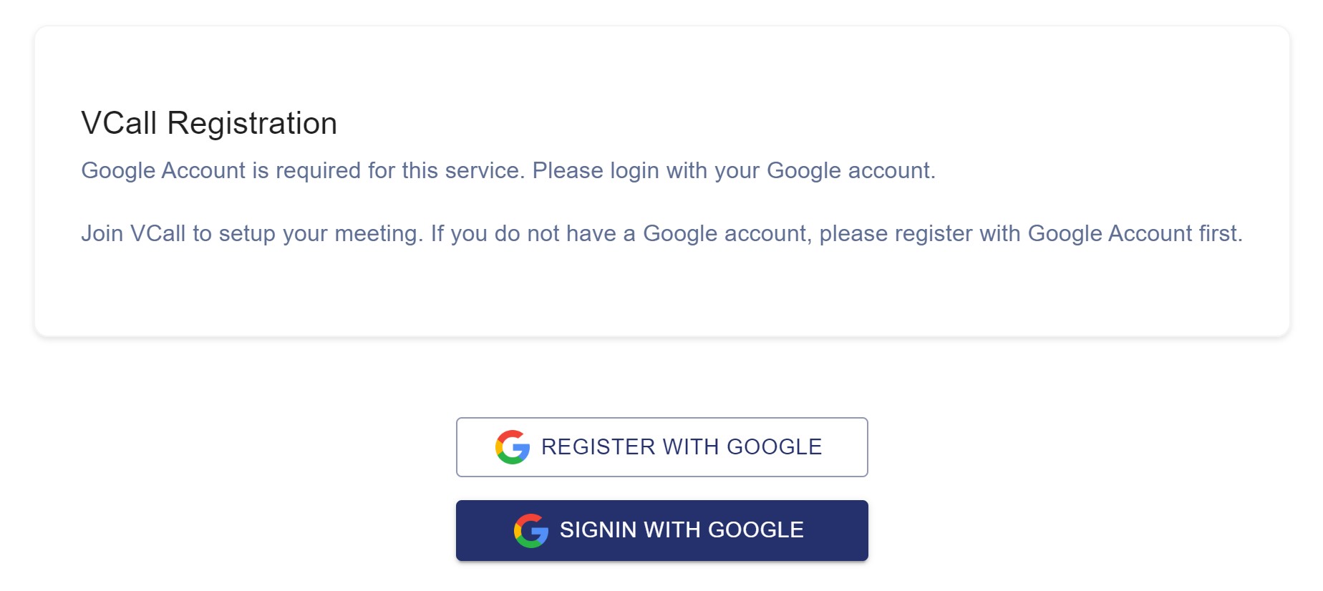Click the word "VCall" in the heading
Screen dimensions: 1323x591
(x=119, y=123)
